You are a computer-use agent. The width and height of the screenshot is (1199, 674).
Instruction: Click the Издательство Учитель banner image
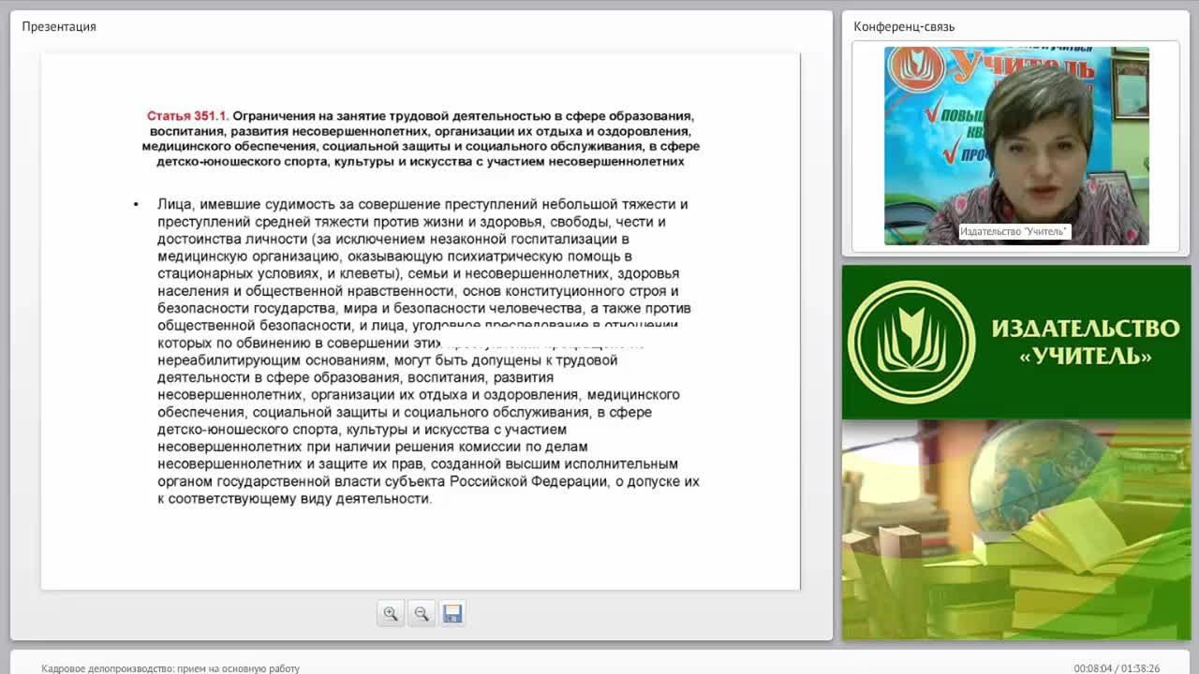coord(1016,342)
